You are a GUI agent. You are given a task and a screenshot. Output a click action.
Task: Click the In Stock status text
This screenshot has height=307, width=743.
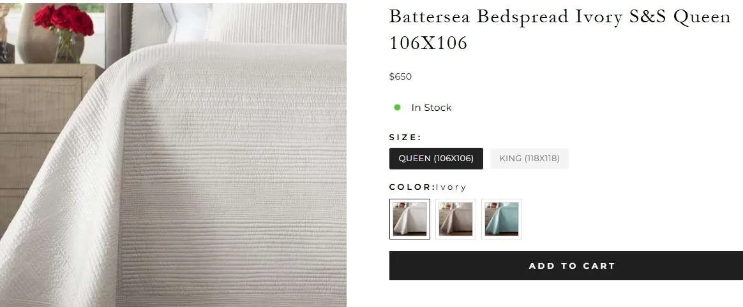point(432,108)
